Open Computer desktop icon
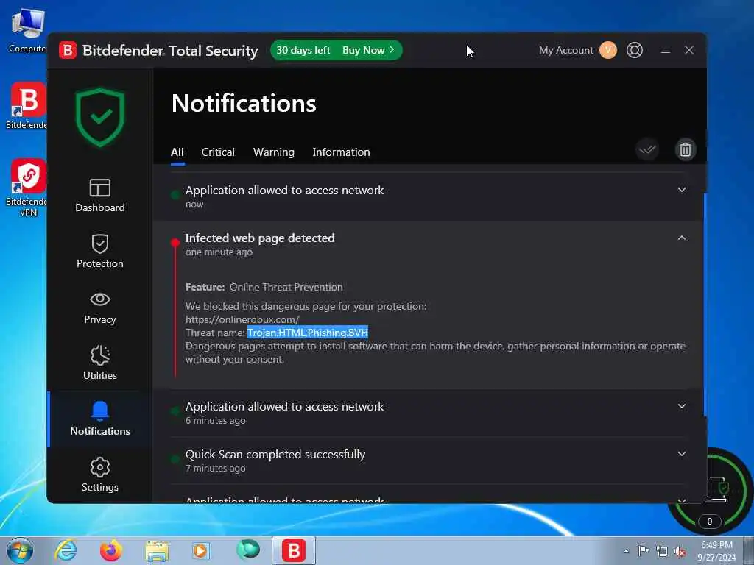 [x=27, y=30]
